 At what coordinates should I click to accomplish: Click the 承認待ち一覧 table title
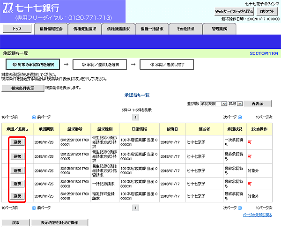(x=137, y=95)
